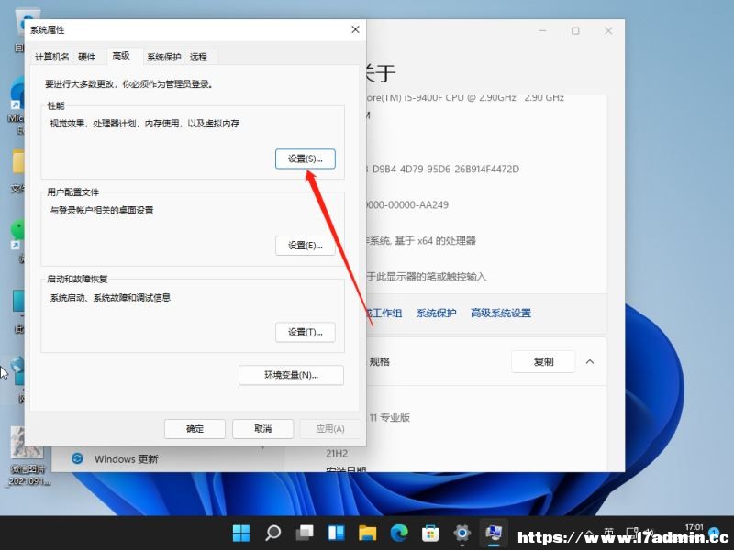
Task: Click the Windows 更新 refresh icon
Action: click(77, 459)
